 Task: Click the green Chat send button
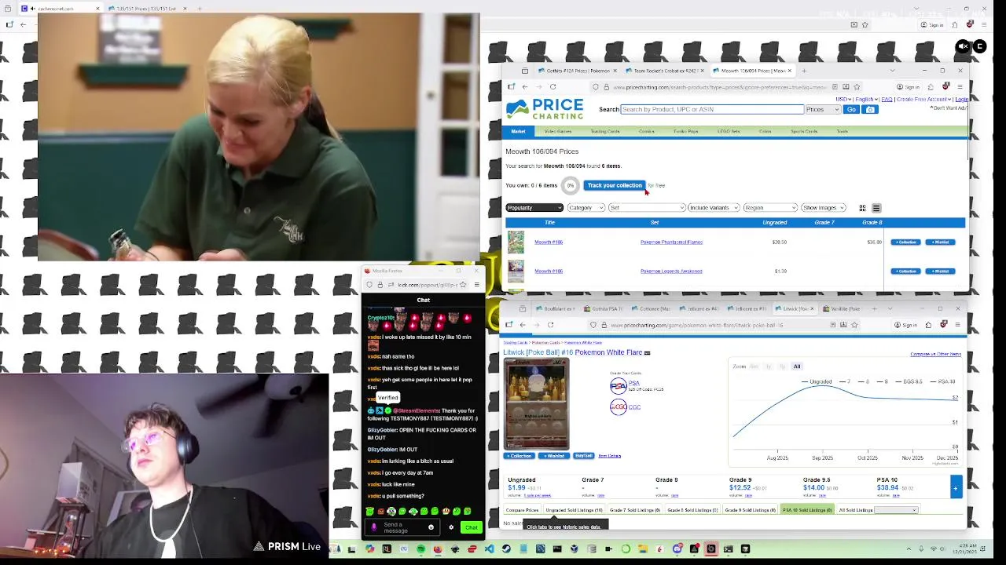pyautogui.click(x=471, y=527)
